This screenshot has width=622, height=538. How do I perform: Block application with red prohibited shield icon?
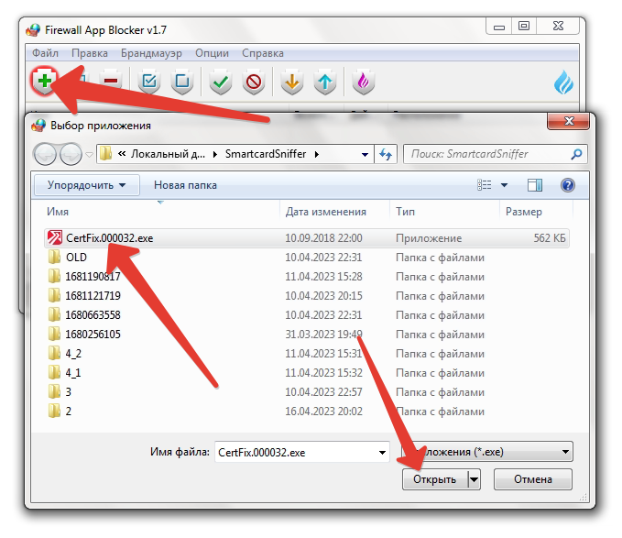pos(254,82)
